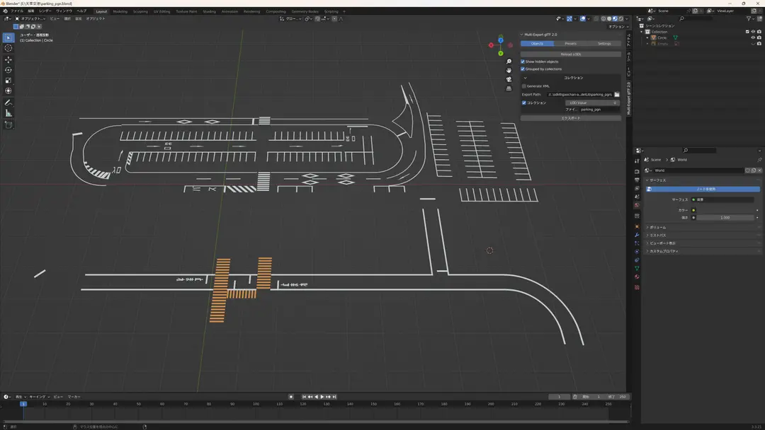
Task: Switch to the UV Editing workspace tab
Action: [x=162, y=11]
